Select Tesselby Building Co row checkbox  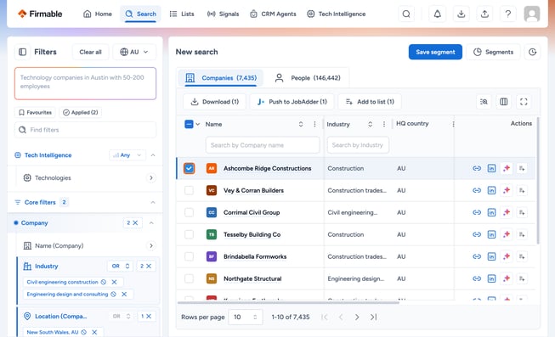tap(189, 234)
